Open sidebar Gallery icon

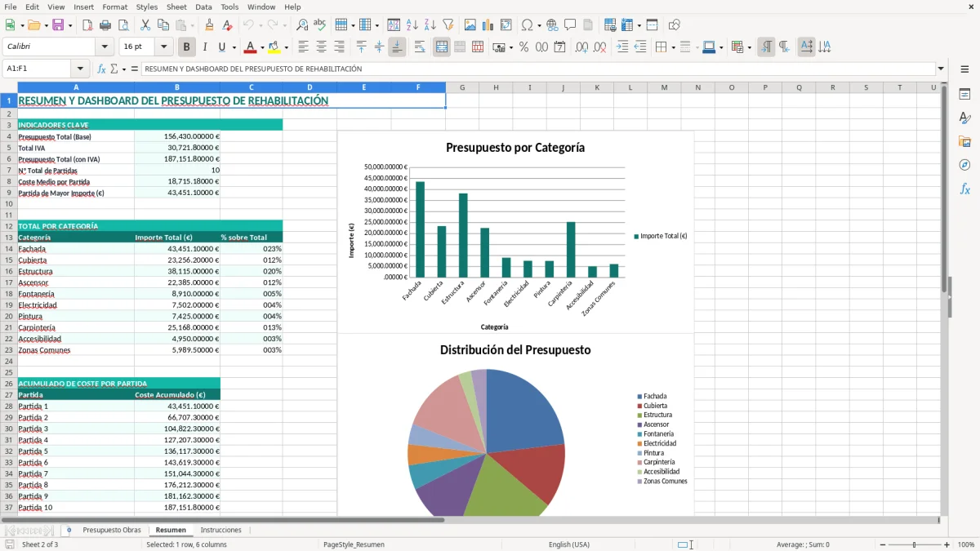pos(964,142)
